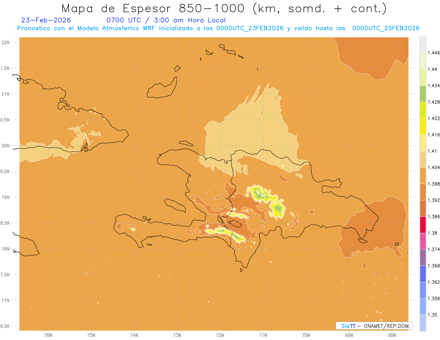
Task: Select the date label "23-Feb-2026"
Action: tap(46, 20)
